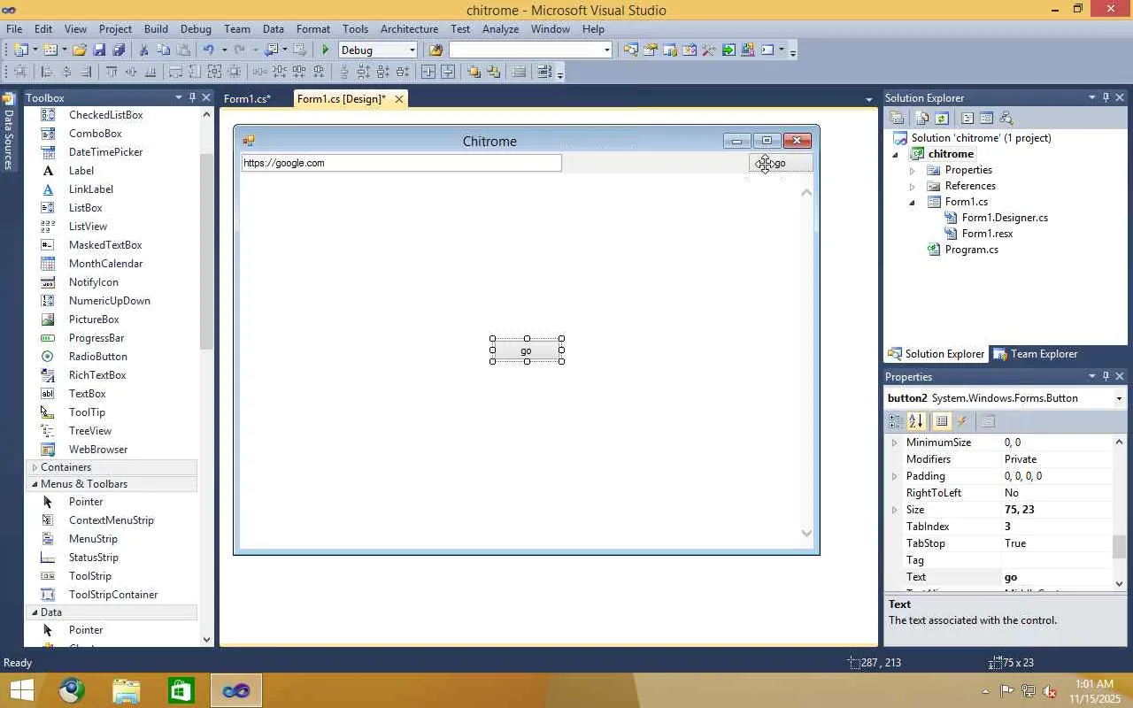Open the Toolbox wrench-and-hammer toolbar icon
The image size is (1133, 708).
coord(709,50)
